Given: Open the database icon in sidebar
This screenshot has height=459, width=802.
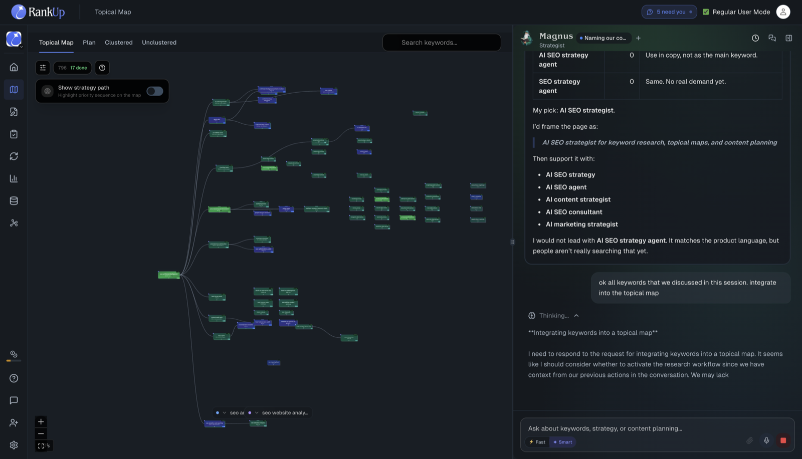Looking at the screenshot, I should [14, 201].
